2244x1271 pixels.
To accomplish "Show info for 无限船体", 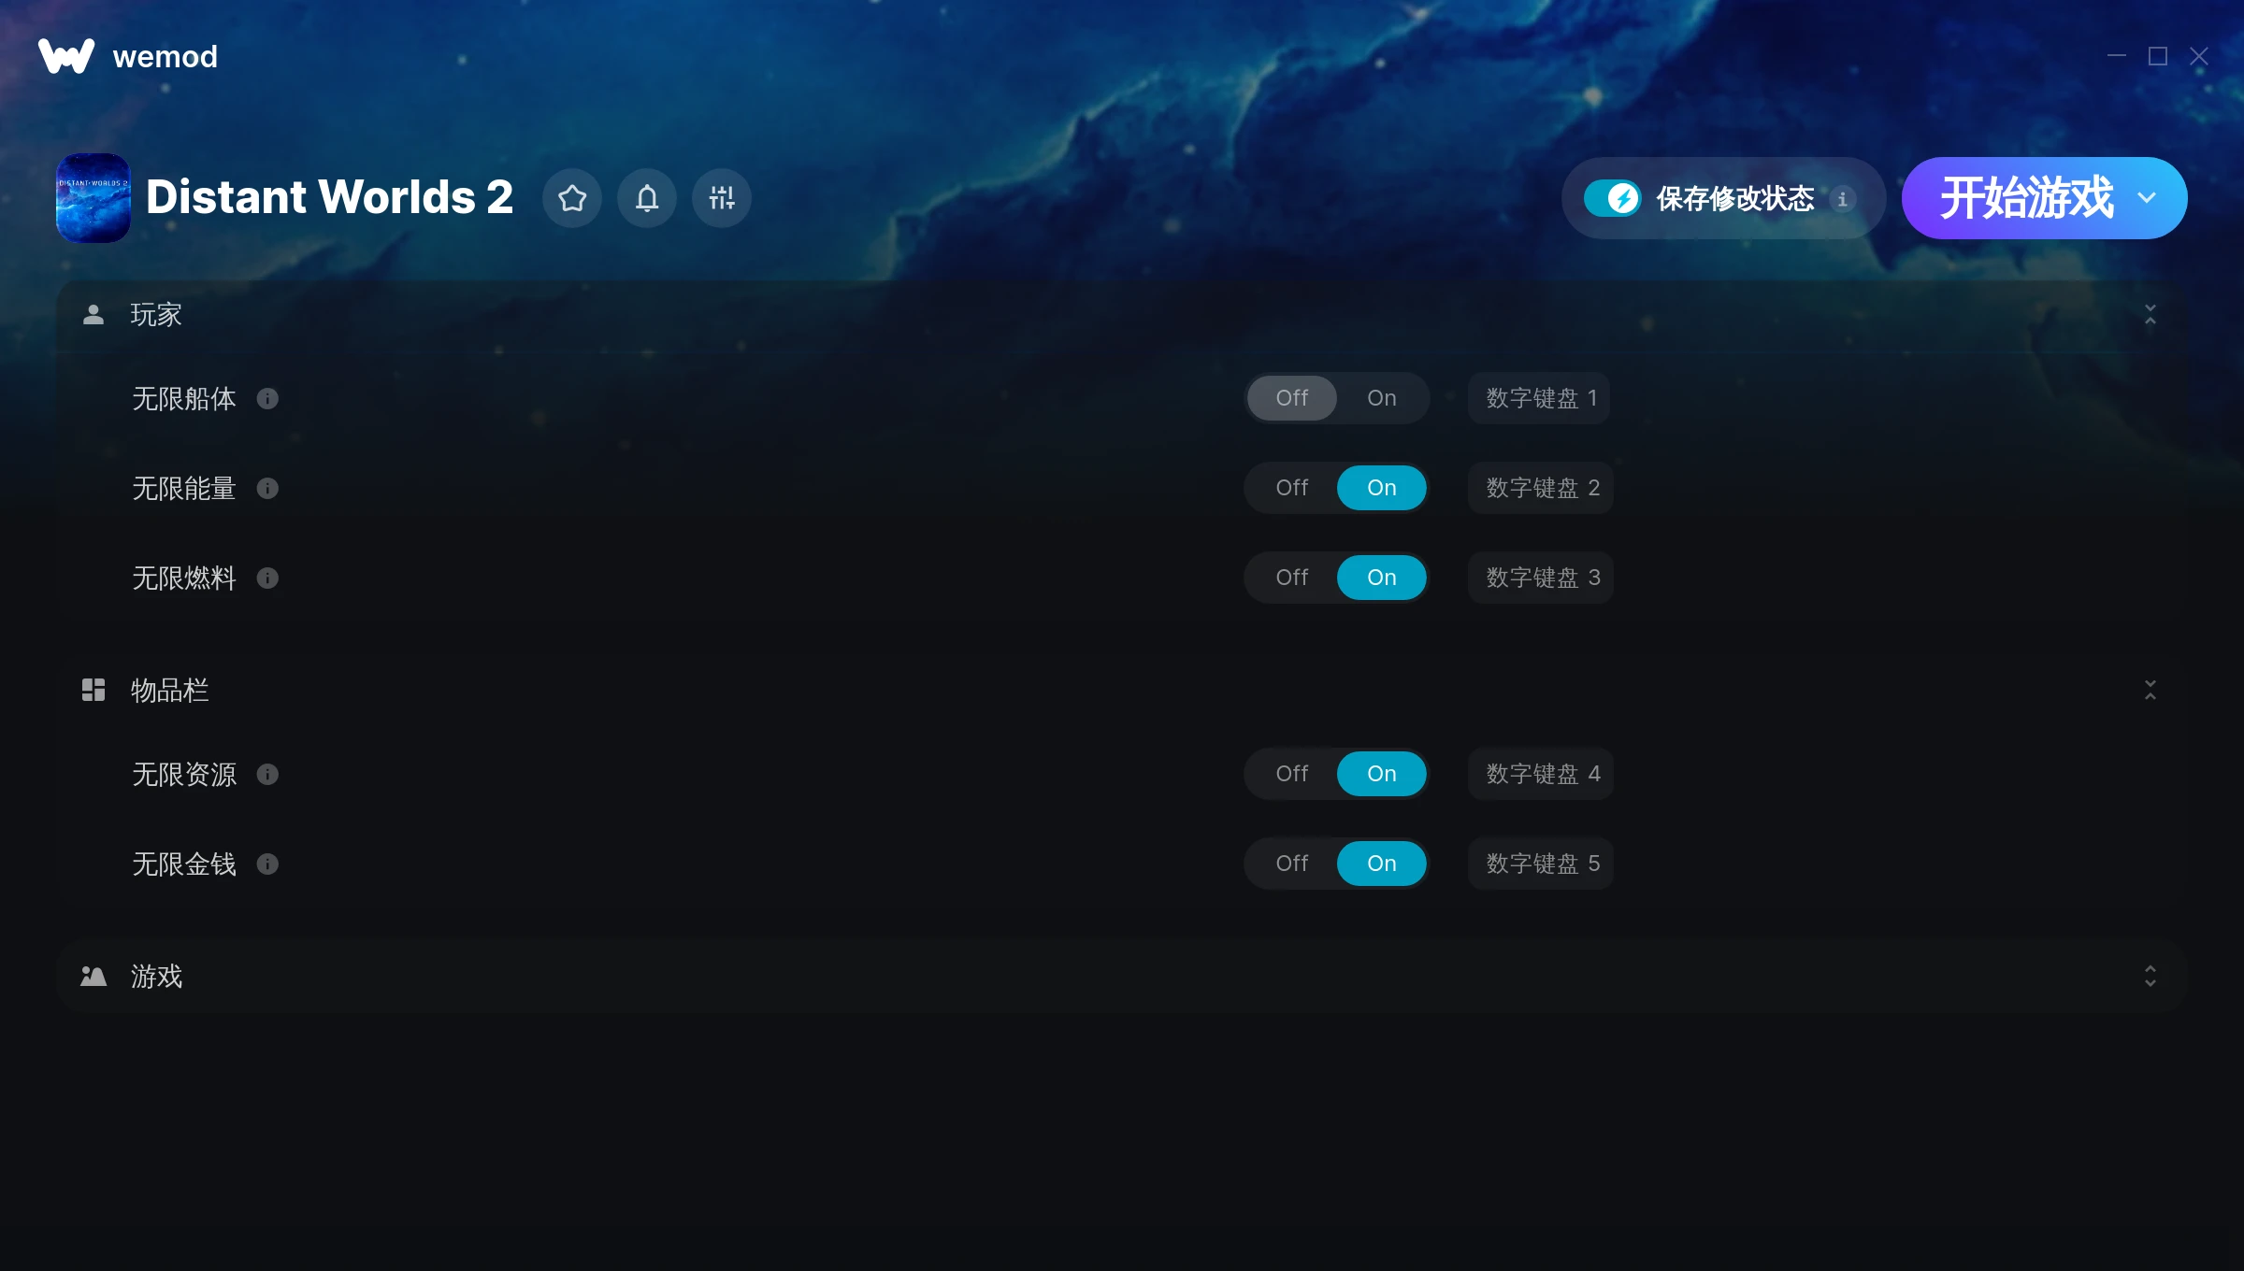I will click(x=267, y=399).
